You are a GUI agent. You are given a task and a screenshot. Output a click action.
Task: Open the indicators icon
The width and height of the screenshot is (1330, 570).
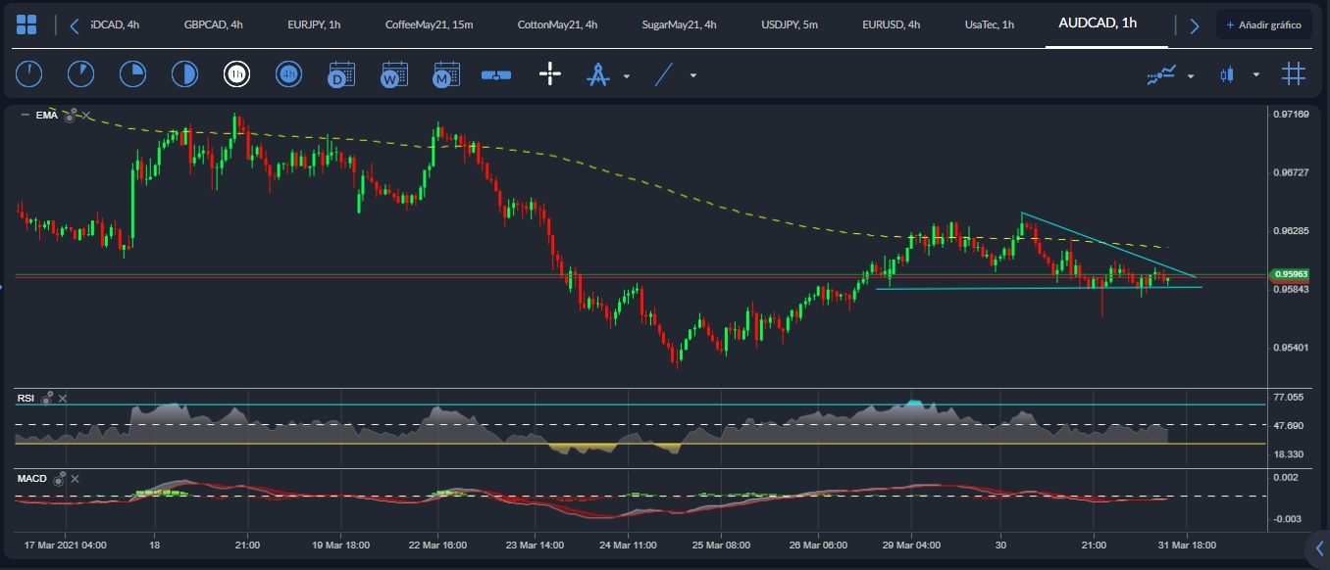1162,74
